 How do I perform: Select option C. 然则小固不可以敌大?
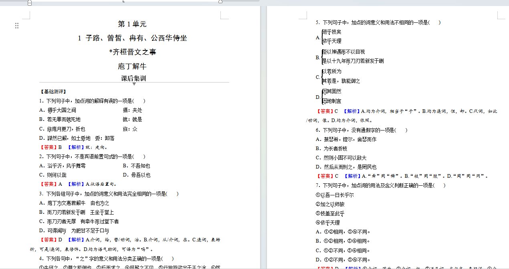coord(341,158)
